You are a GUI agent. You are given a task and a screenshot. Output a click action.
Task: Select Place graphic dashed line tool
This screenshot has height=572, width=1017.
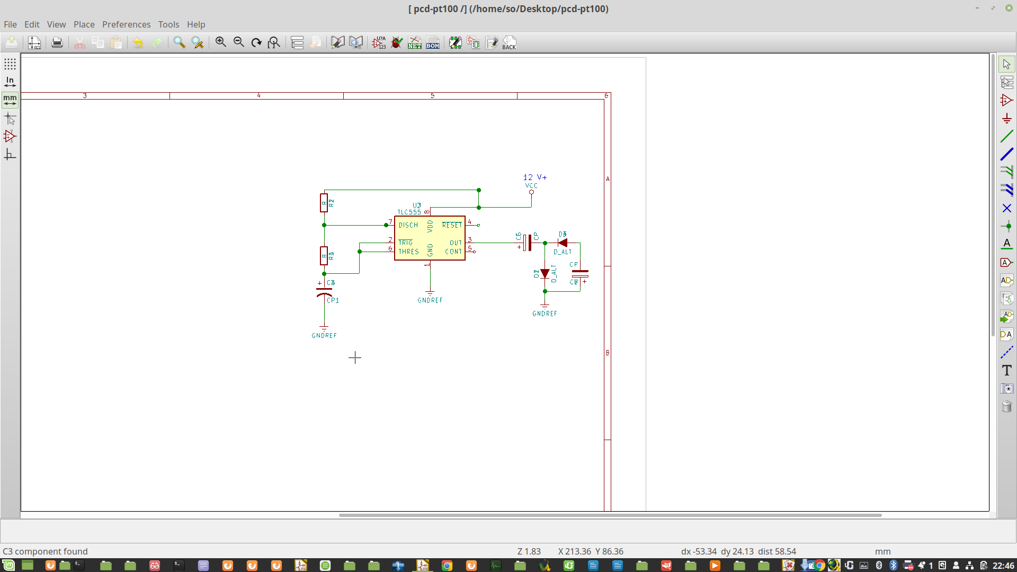(1007, 352)
